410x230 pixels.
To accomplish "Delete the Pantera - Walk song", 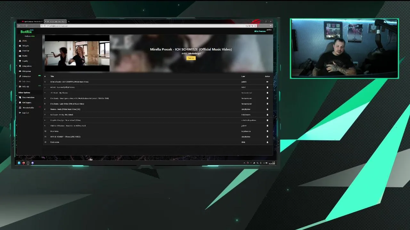I will (x=267, y=109).
